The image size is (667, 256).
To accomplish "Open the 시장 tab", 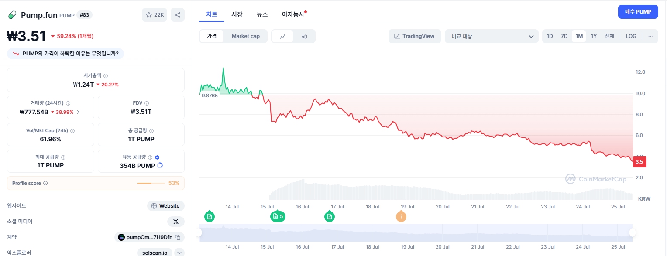I will click(x=237, y=14).
